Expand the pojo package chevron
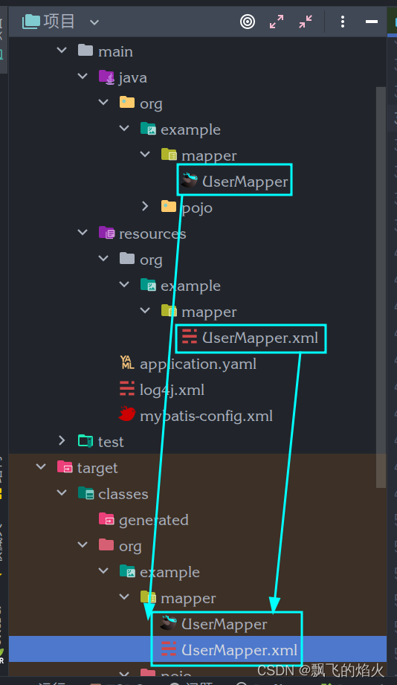The width and height of the screenshot is (397, 685). (145, 206)
